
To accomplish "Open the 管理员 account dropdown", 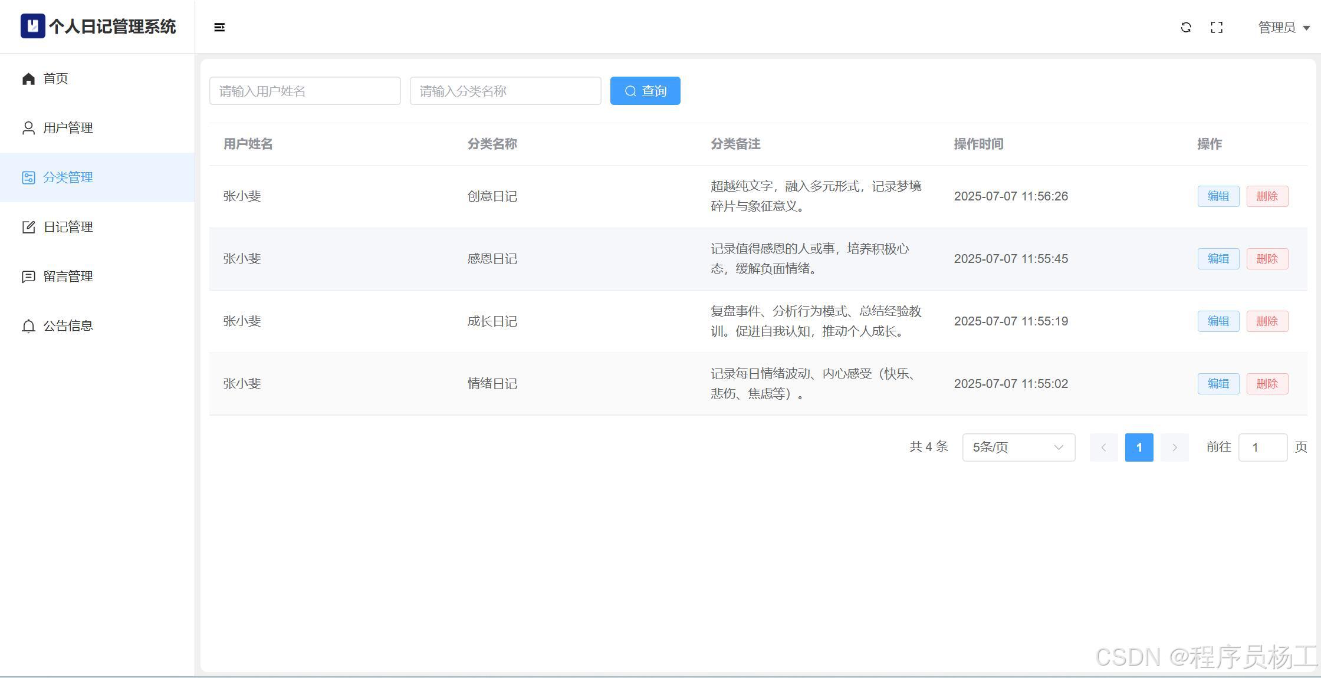I will [x=1283, y=28].
